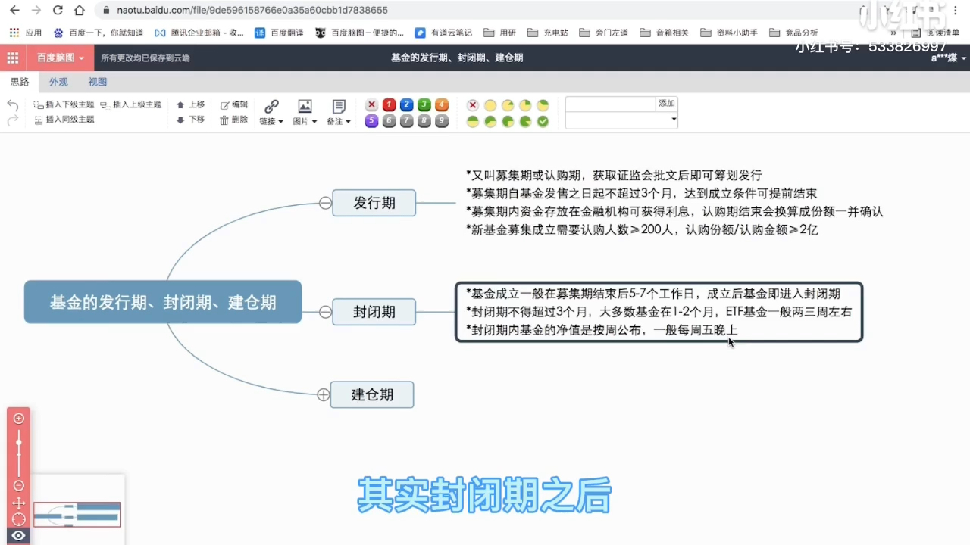Set progress to not-started empty circle
The height and width of the screenshot is (545, 970).
490,105
